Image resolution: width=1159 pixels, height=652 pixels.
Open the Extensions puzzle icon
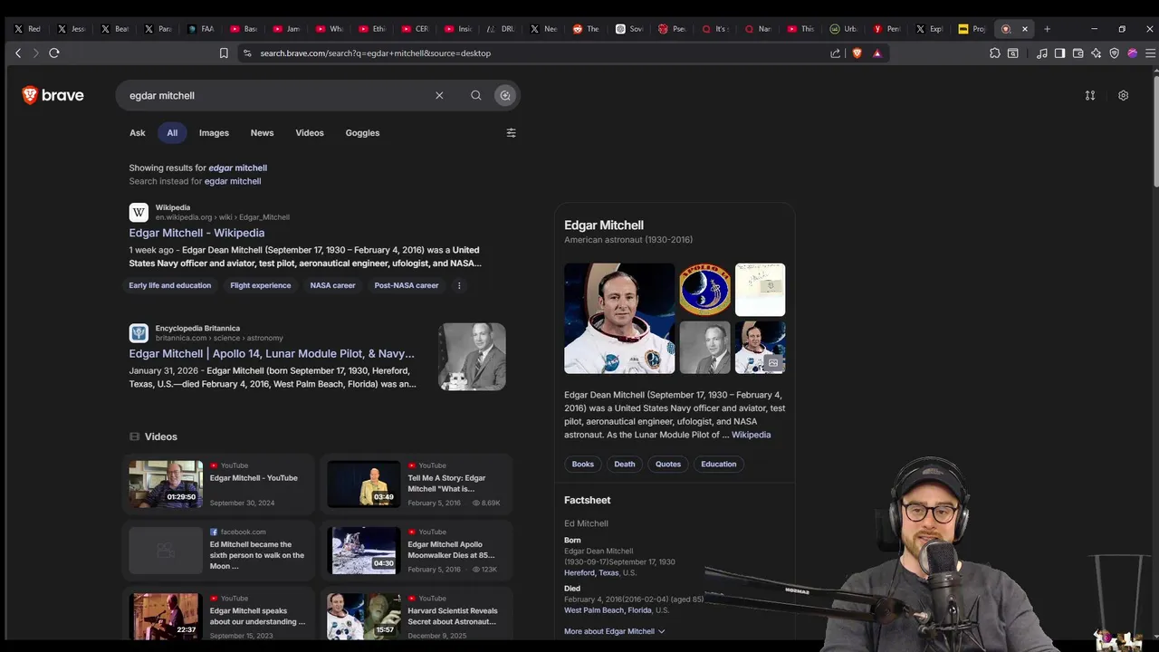(994, 53)
